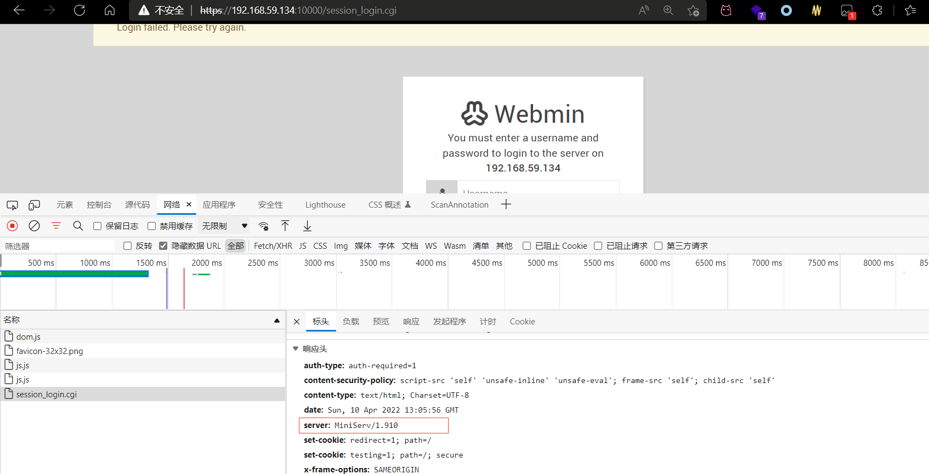Viewport: 929px width, 474px height.
Task: Open the blue circle extension icon
Action: pyautogui.click(x=786, y=10)
